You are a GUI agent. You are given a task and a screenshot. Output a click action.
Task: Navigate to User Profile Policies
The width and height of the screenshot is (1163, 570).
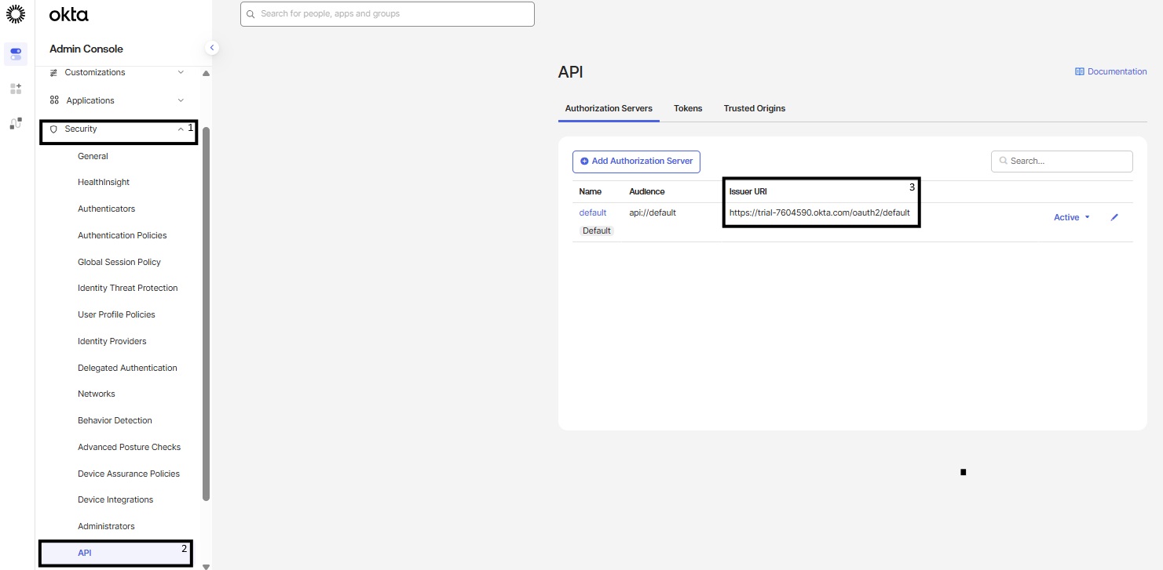116,314
